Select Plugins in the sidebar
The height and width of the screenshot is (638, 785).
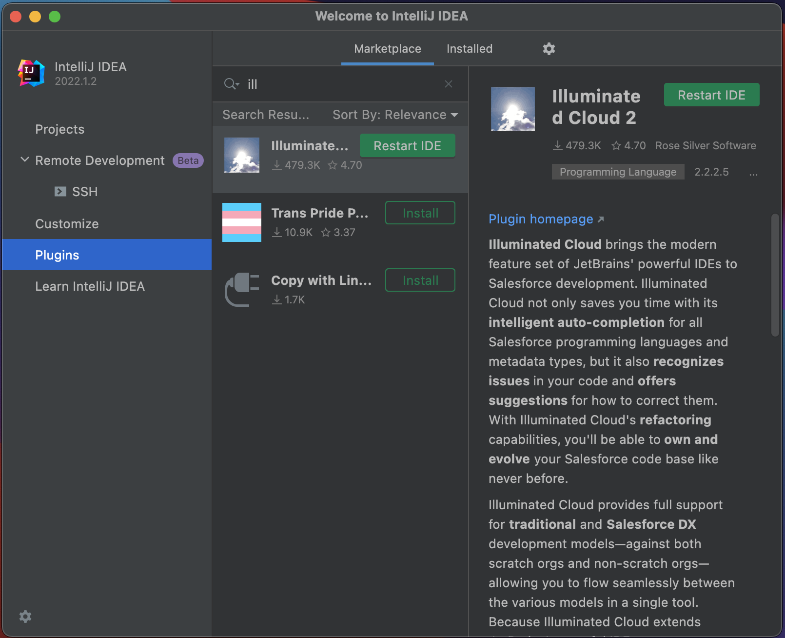coord(107,255)
